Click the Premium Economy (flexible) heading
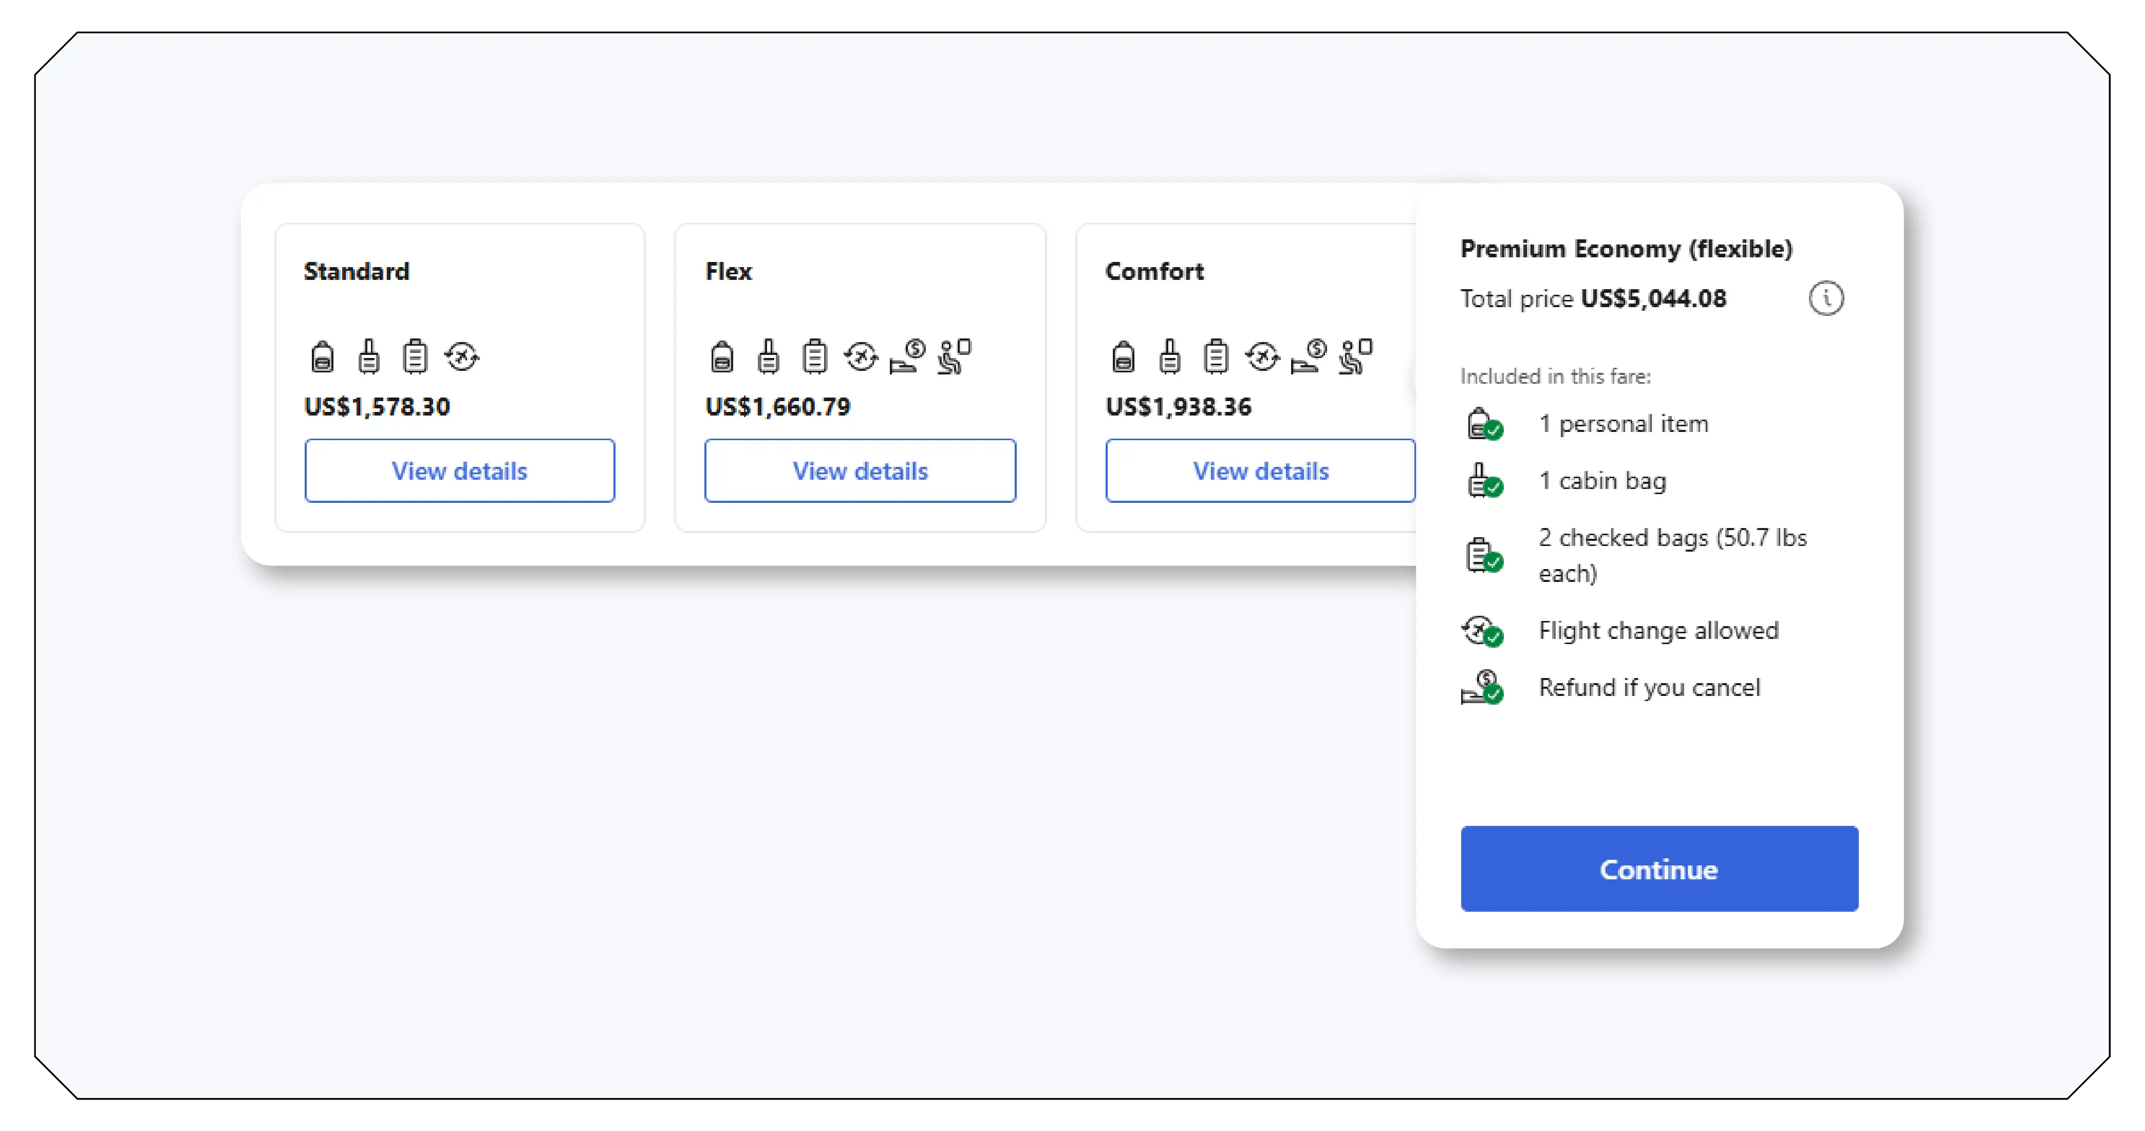Viewport: 2145px width, 1131px height. 1626,249
